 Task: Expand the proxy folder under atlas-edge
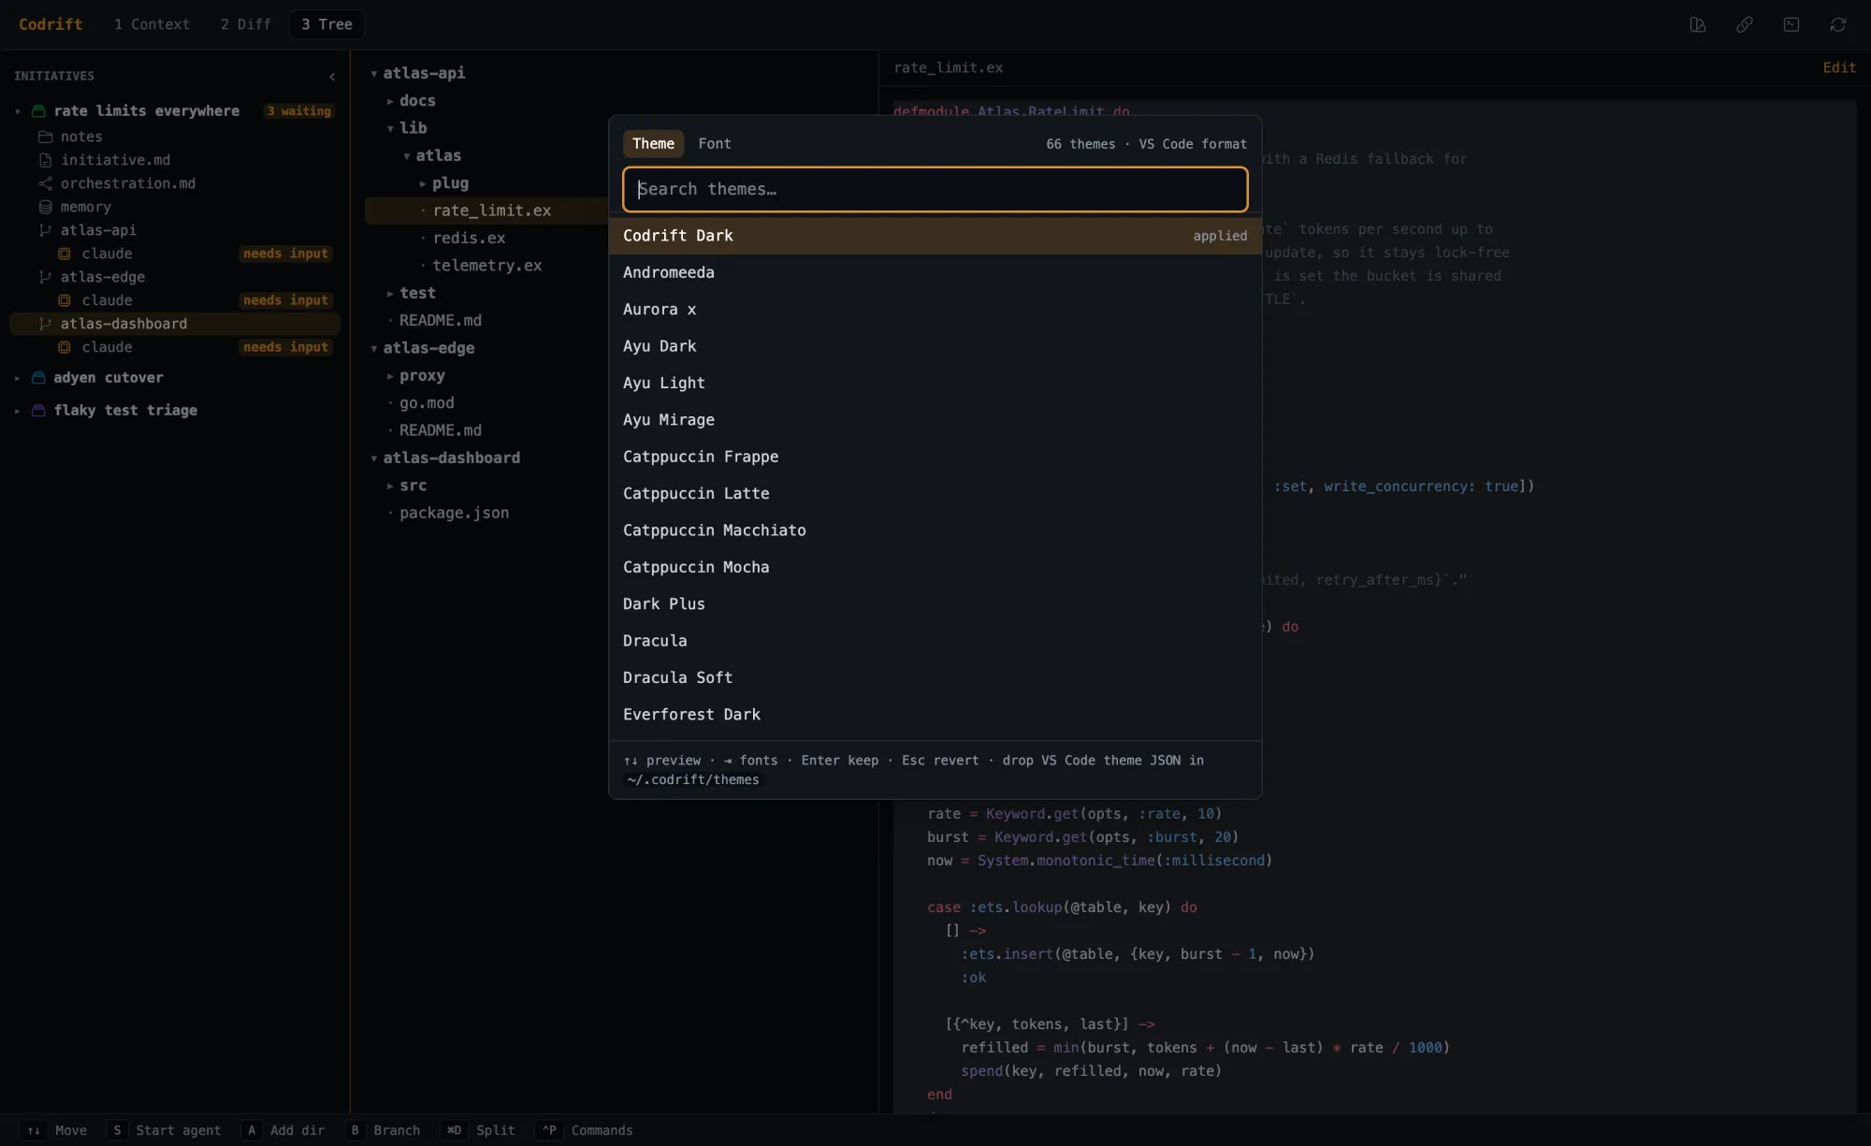[390, 376]
